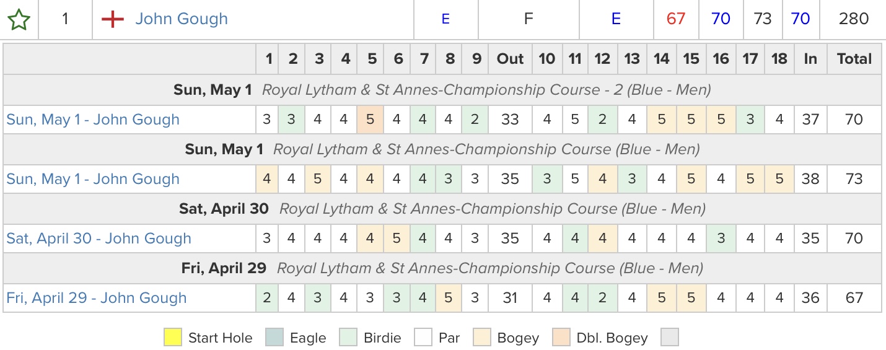Screen dimensions: 886x350
Task: Click the white Par legend swatch
Action: pos(423,338)
